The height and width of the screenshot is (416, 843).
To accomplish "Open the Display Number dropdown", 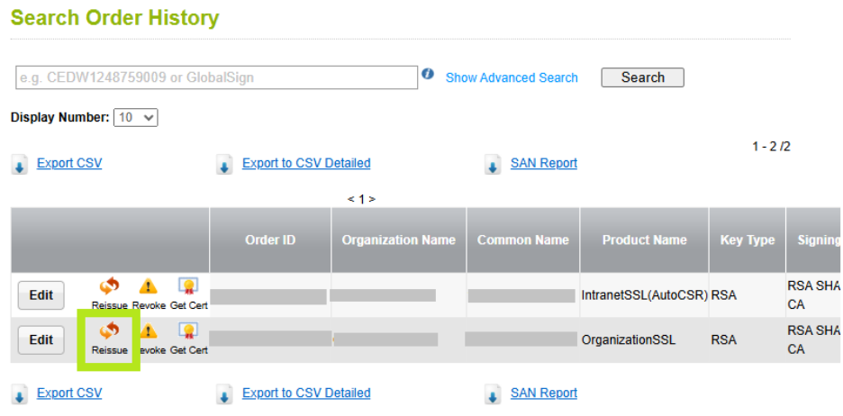I will pyautogui.click(x=136, y=118).
